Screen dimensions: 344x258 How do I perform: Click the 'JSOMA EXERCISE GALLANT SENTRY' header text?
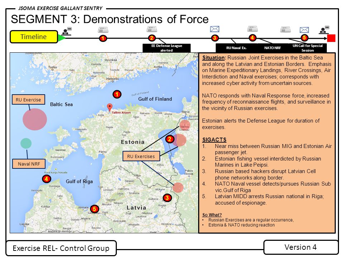click(x=60, y=8)
